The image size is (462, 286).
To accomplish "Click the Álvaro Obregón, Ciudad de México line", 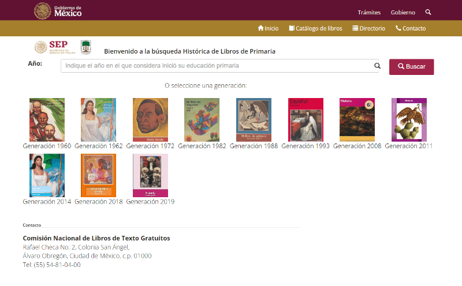I will tap(87, 256).
